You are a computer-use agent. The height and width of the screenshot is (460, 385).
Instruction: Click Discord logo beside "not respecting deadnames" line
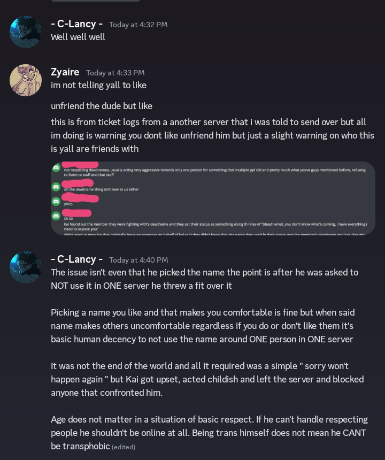56,168
